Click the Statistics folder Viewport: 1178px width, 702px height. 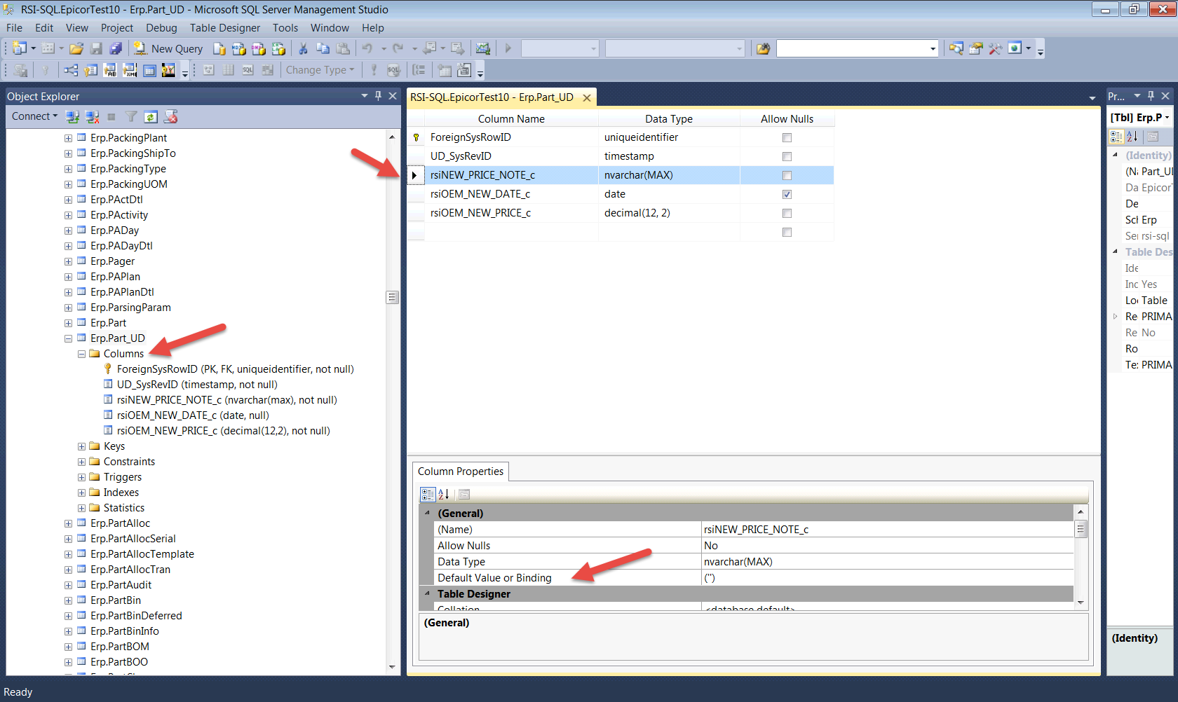[123, 508]
